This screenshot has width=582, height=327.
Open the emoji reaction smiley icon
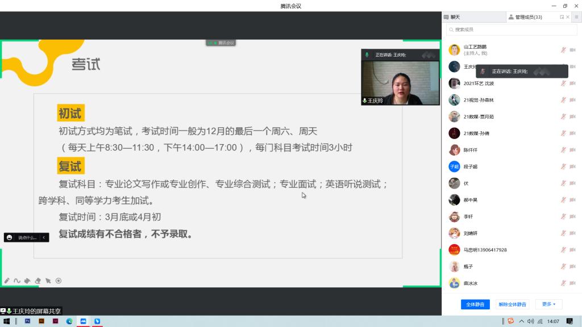click(10, 237)
